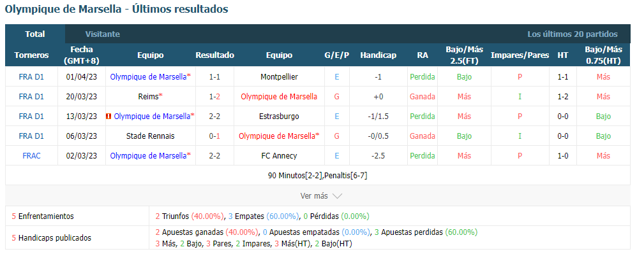Click the red card icon beside Olympique de Marsella
Image resolution: width=637 pixels, height=254 pixels.
pyautogui.click(x=108, y=116)
